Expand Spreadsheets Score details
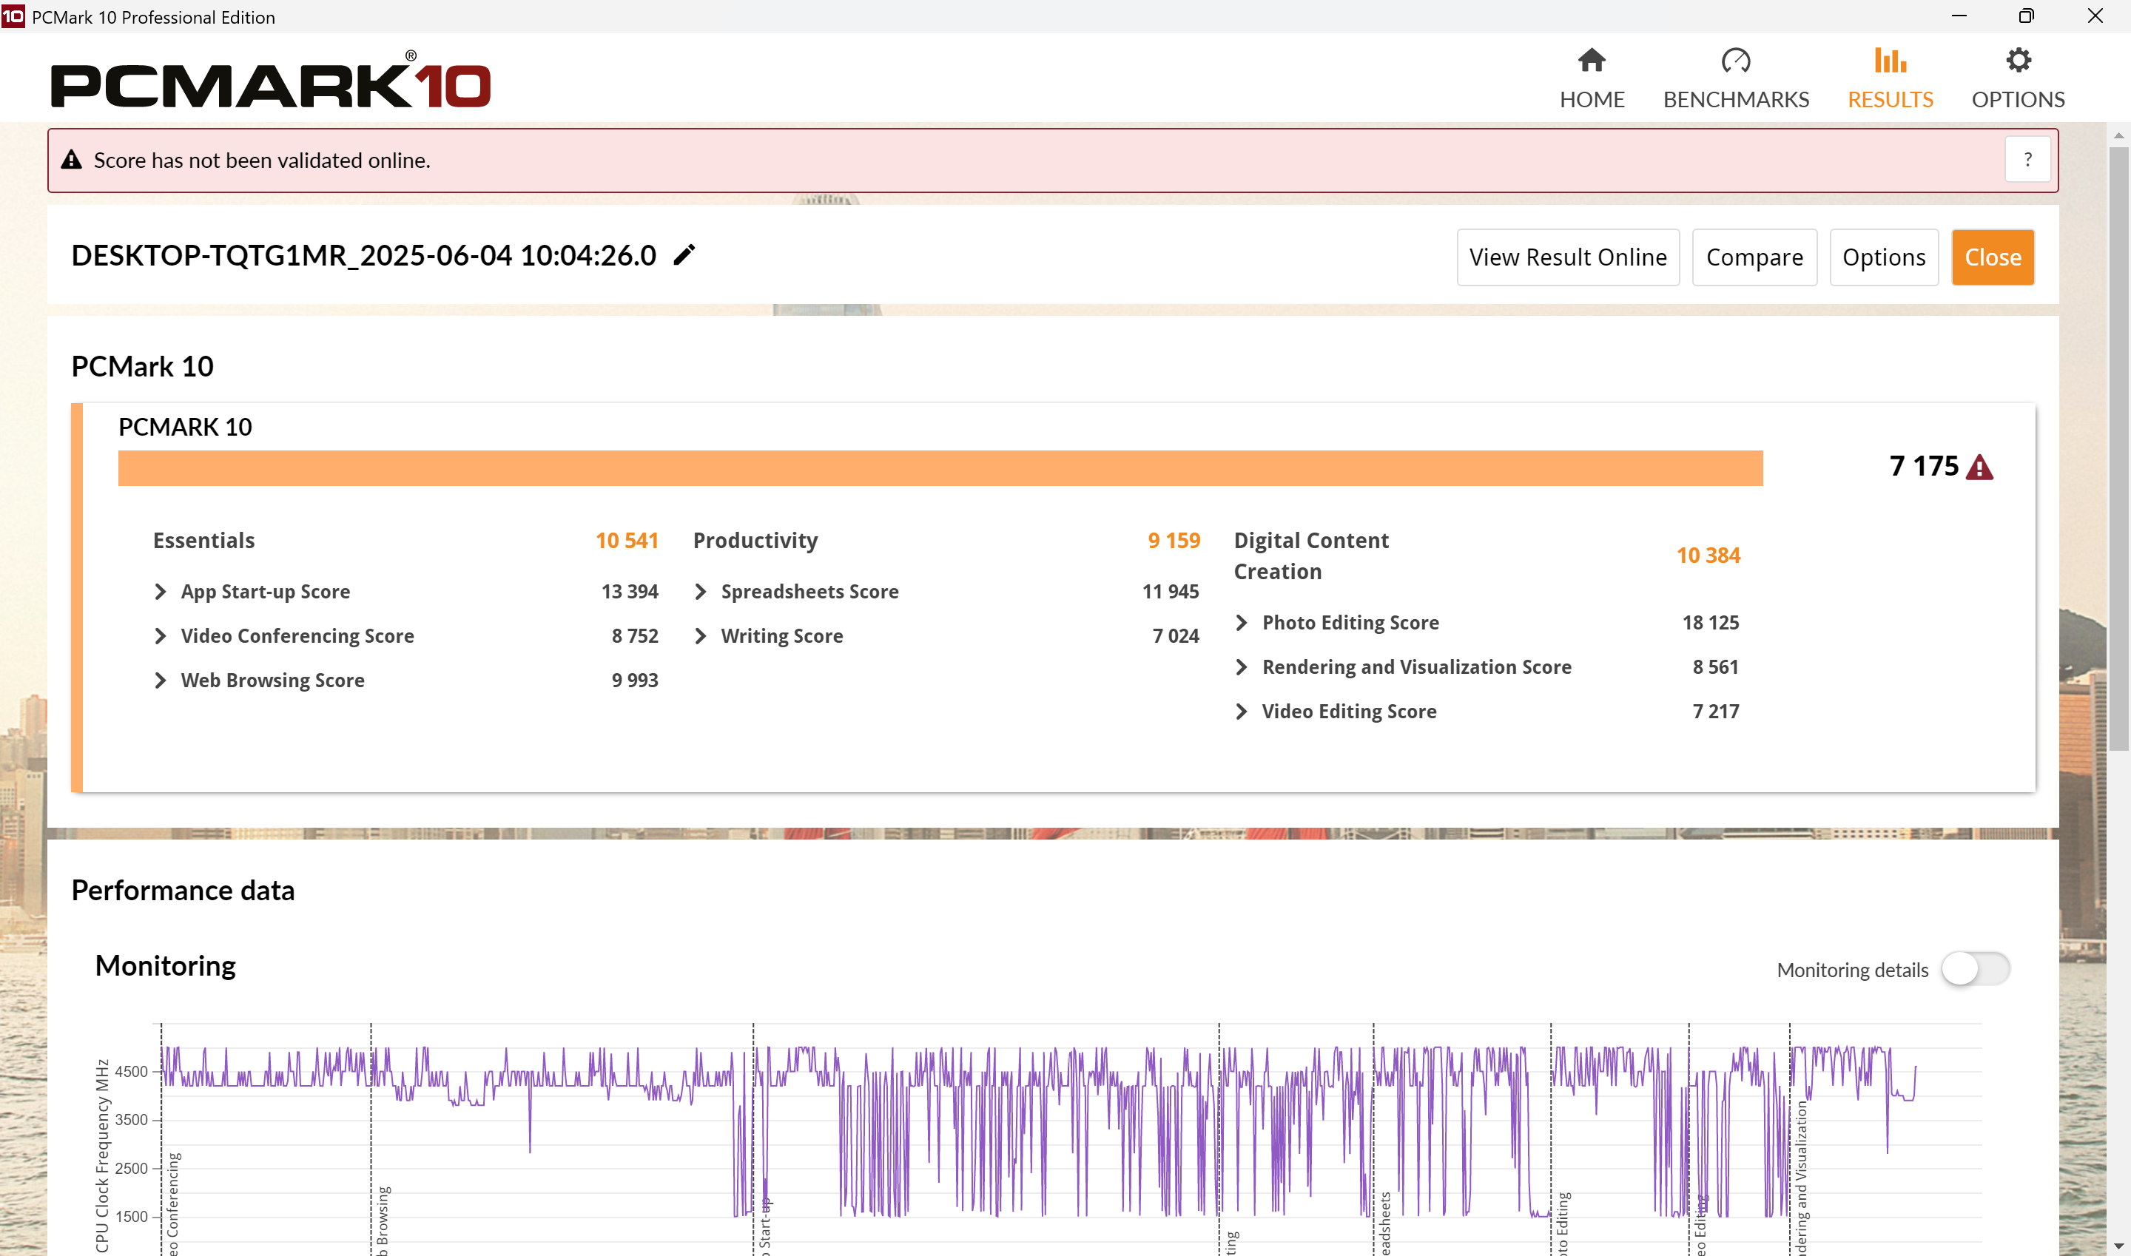Screen dimensions: 2131x1256 tap(700, 592)
